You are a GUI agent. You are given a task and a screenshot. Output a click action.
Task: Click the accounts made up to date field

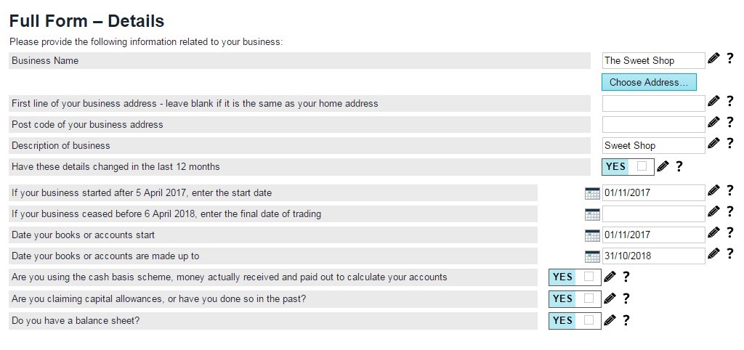tap(653, 256)
